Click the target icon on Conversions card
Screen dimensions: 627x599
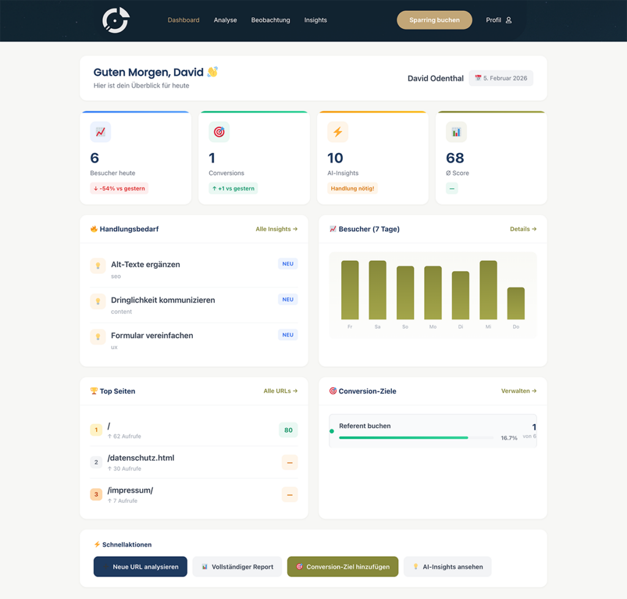219,132
